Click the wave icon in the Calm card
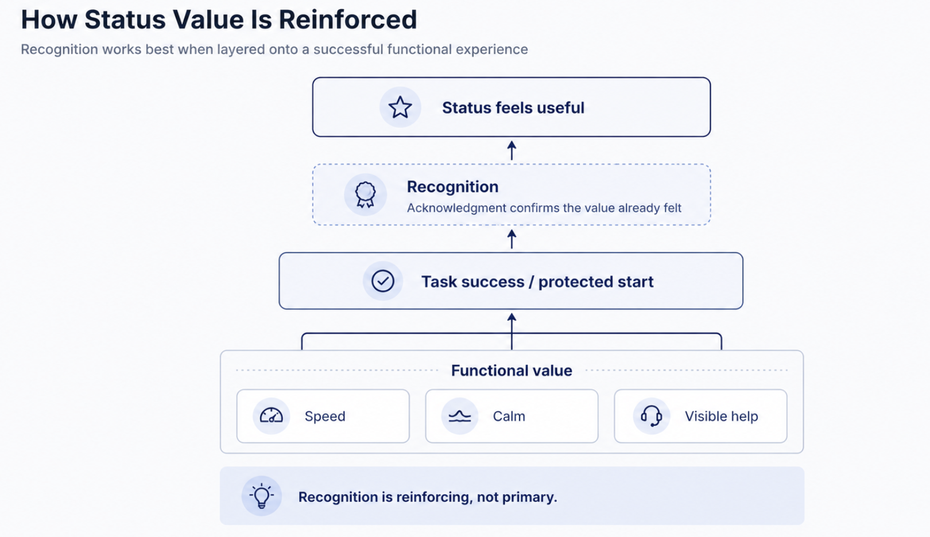 point(459,416)
